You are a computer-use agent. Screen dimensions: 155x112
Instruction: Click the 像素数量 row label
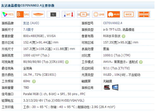pyautogui.click(x=7, y=36)
